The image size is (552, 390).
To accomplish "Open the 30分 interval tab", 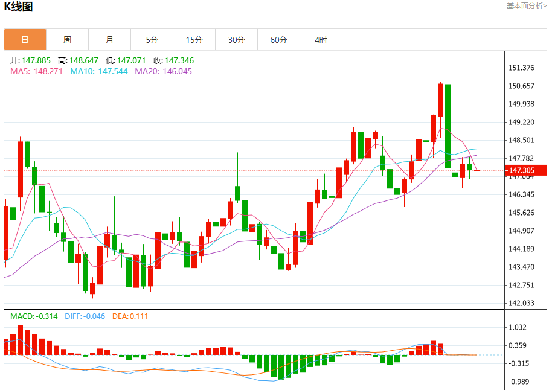I will coord(236,40).
